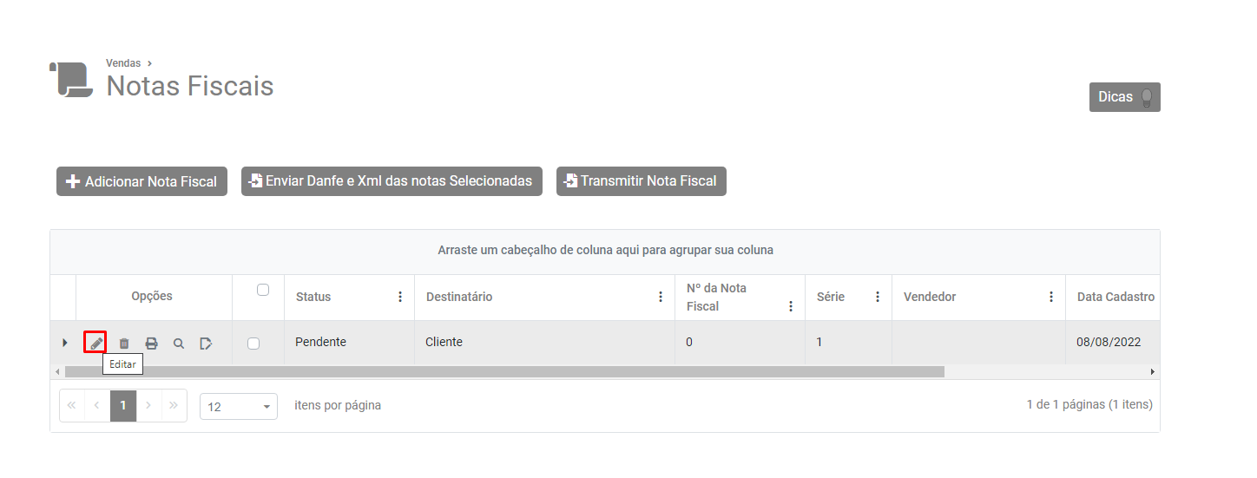Toggle the Dicas tips button
Screen dimensions: 1257x478
(x=1124, y=97)
